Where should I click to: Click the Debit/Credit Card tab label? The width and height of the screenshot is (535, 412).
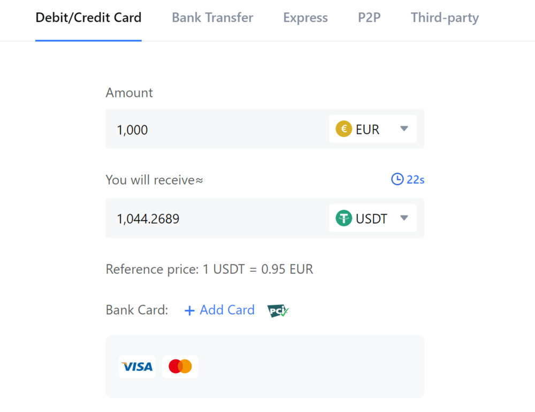click(x=88, y=17)
